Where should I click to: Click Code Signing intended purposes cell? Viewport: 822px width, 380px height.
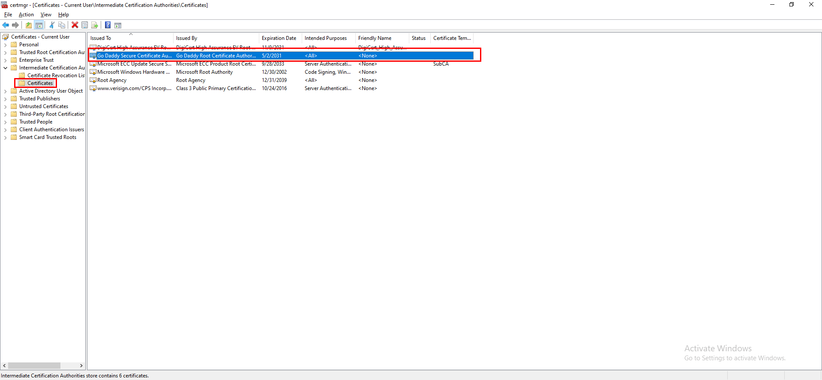328,72
